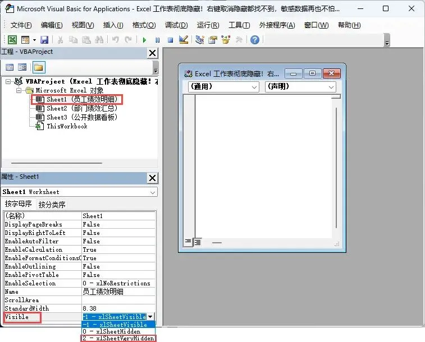
Task: Open Project Explorer toolbar icon
Action: pos(200,40)
